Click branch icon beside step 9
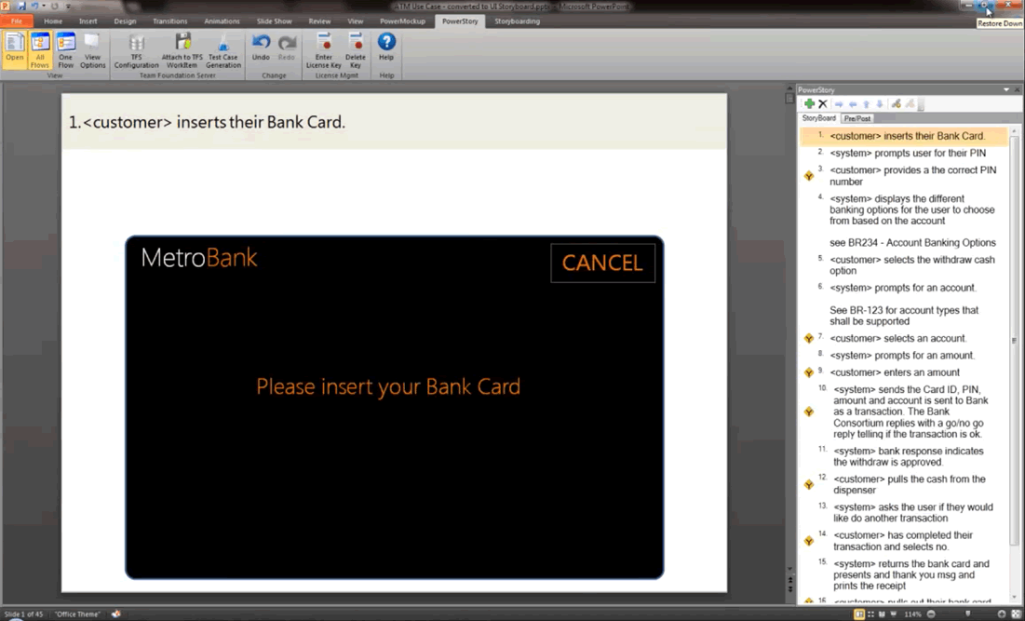Viewport: 1025px width, 621px height. [809, 372]
